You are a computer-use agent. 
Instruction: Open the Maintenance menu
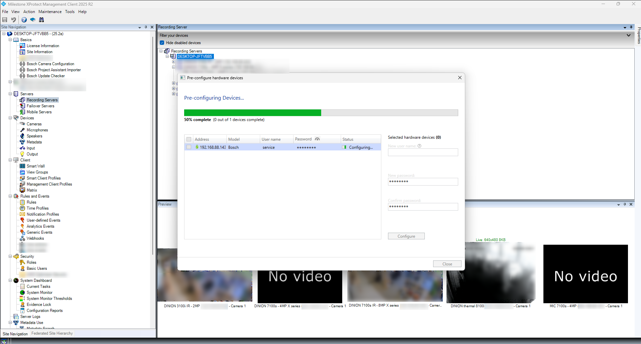tap(50, 12)
